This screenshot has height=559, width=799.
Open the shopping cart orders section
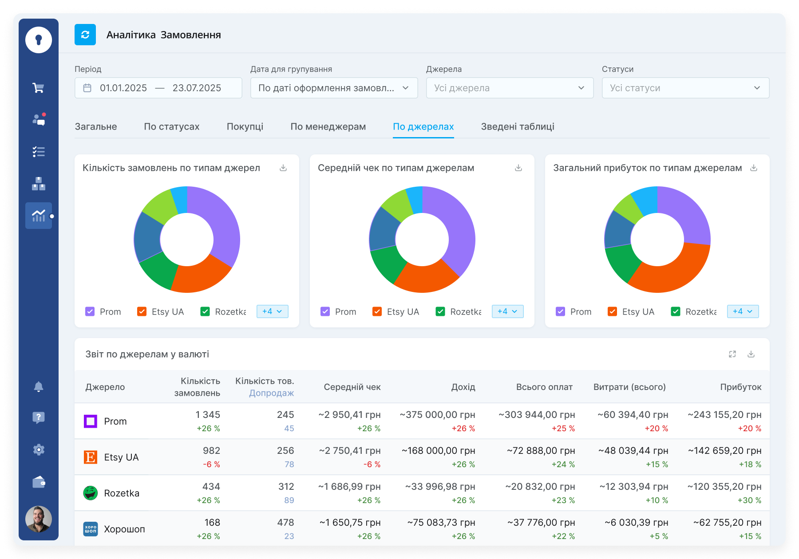pos(39,88)
